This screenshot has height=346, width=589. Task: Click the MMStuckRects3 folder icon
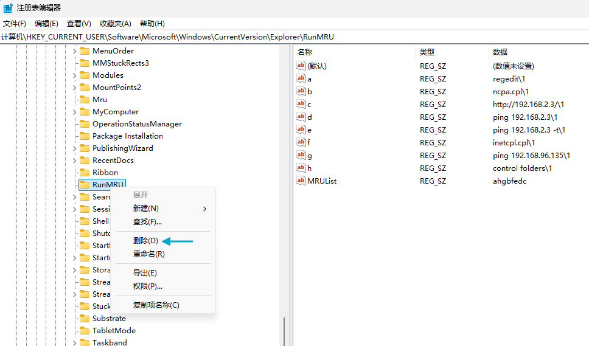(x=85, y=63)
